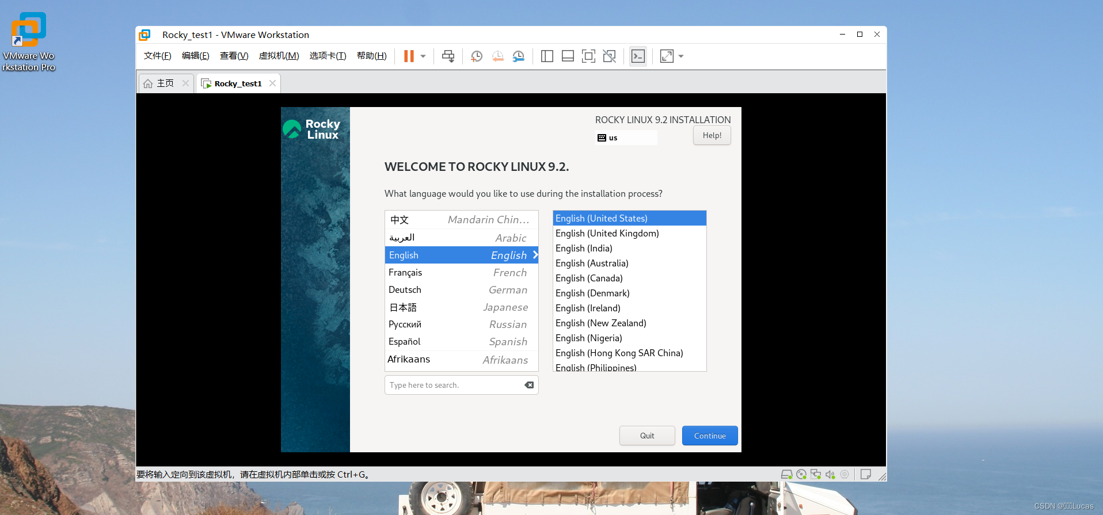
Task: Choose English (United States) locale
Action: point(629,218)
